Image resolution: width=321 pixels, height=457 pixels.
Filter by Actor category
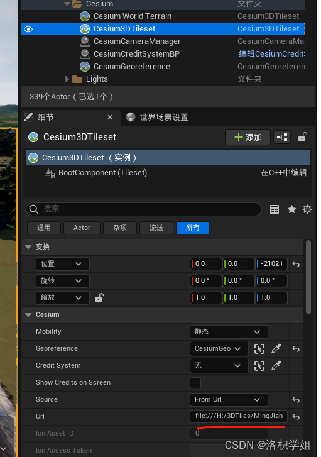(82, 228)
